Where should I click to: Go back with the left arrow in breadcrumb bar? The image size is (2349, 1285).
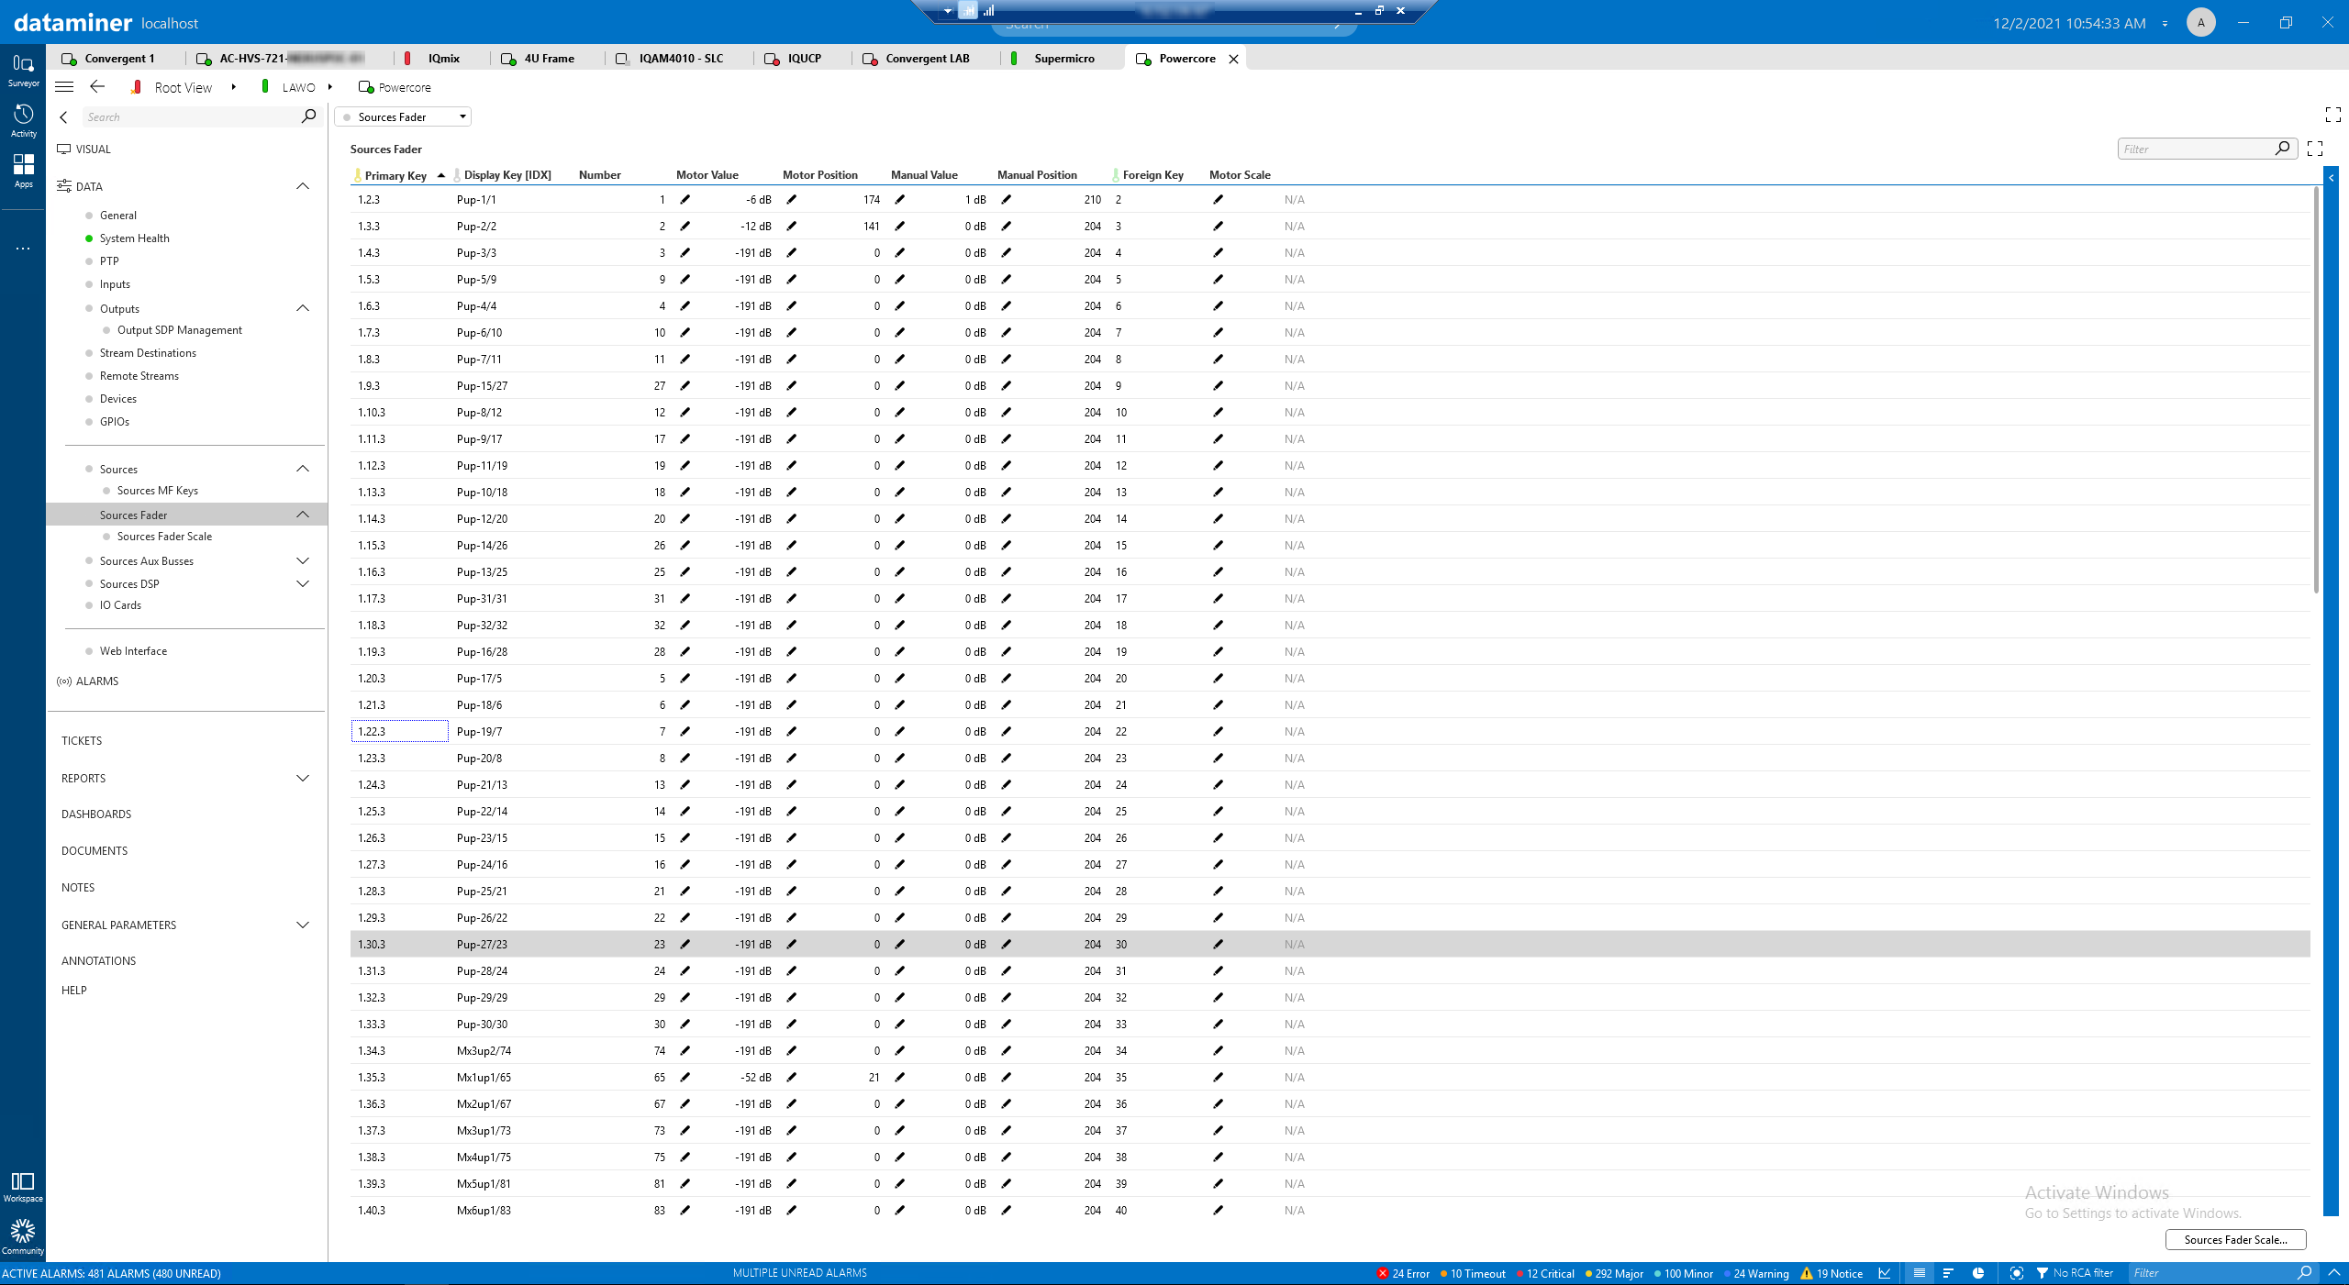[x=97, y=87]
